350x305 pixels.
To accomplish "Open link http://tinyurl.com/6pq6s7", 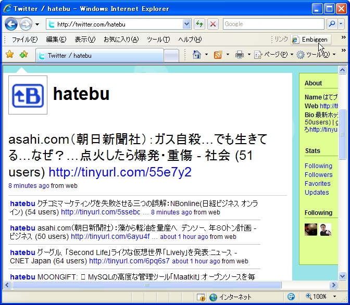I will pos(129,261).
